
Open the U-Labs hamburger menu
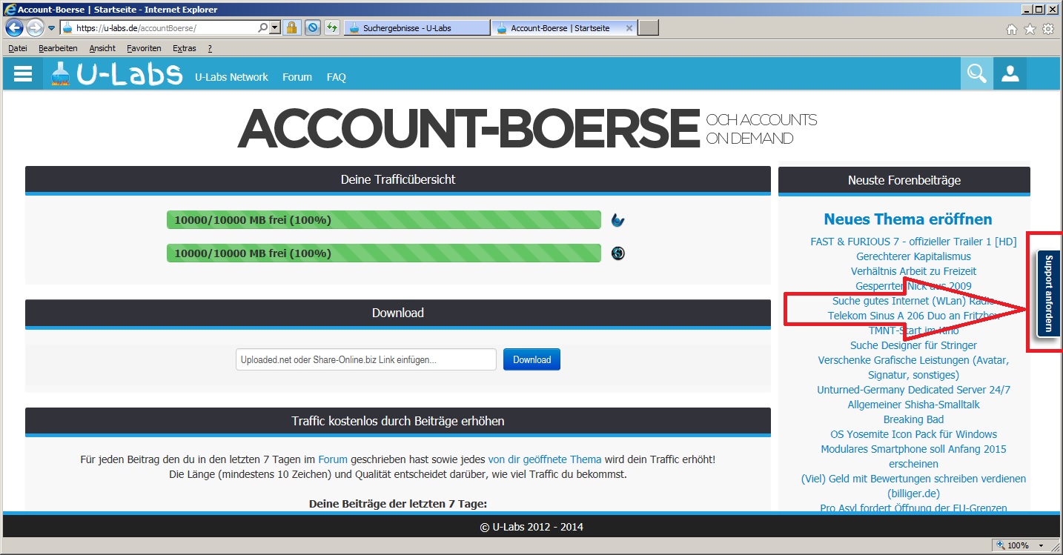pyautogui.click(x=23, y=74)
